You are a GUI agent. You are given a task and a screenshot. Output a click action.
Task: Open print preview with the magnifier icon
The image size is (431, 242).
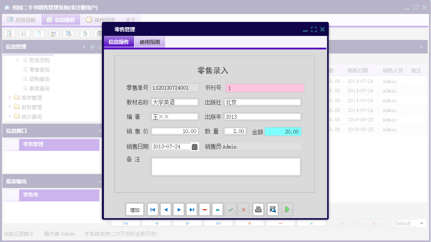tap(272, 209)
